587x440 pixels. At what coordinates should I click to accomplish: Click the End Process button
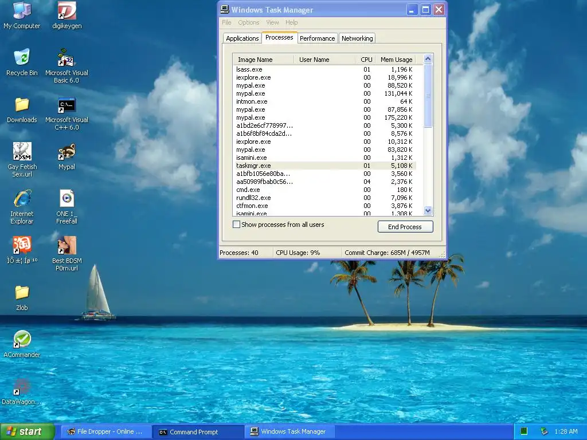405,227
